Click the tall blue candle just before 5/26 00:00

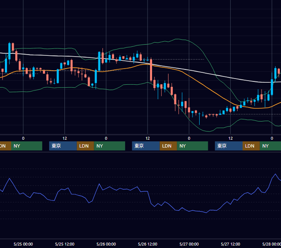pyautogui.click(x=99, y=61)
